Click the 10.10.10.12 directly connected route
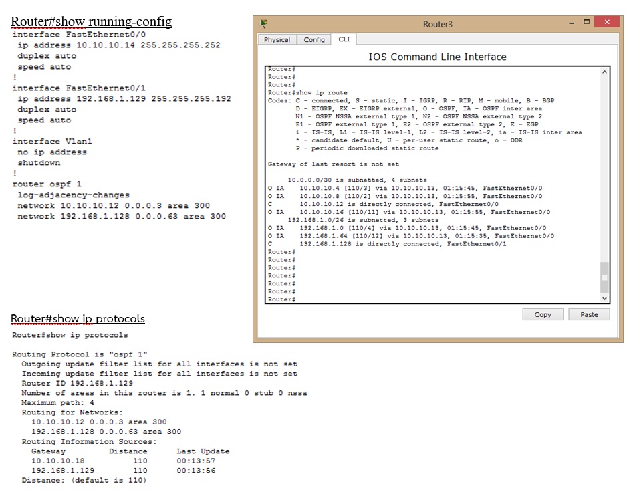627x498 pixels. click(383, 204)
